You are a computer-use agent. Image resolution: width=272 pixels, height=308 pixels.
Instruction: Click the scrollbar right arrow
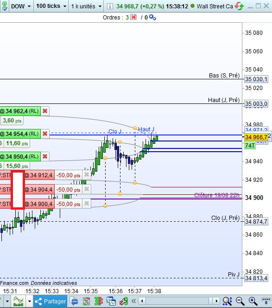tap(216, 301)
